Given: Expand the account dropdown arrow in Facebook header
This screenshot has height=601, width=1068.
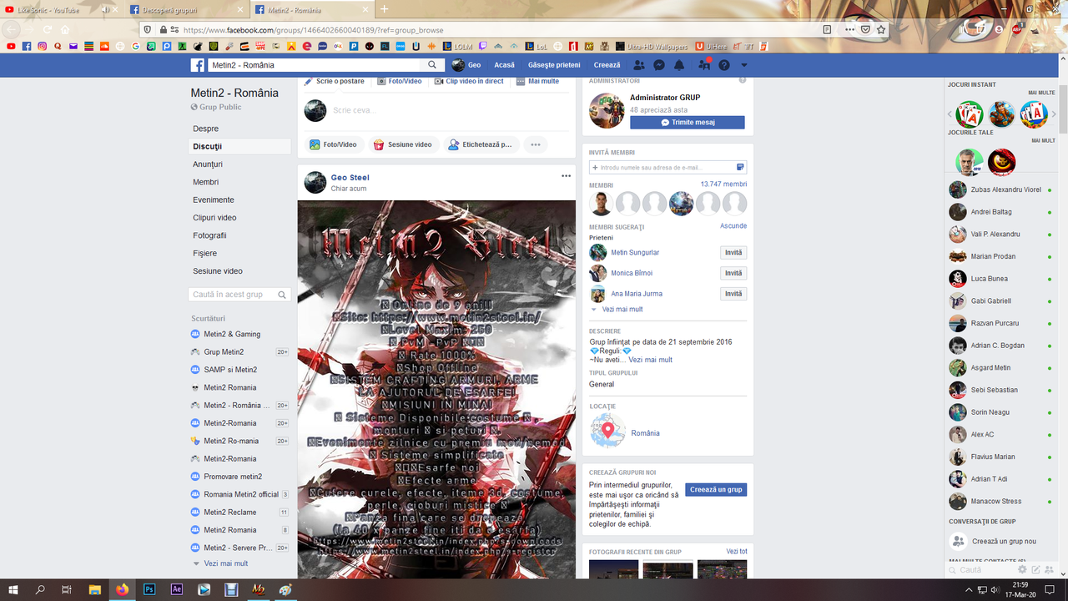Looking at the screenshot, I should coord(744,65).
